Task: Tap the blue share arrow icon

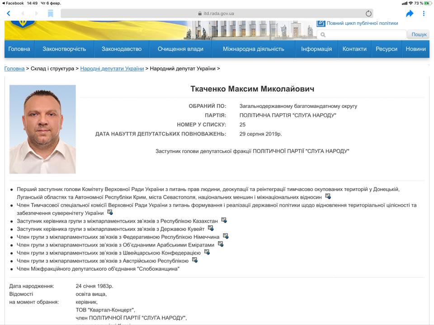Action: 410,13
